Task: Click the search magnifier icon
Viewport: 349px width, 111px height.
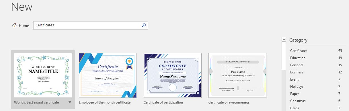Action: (144, 25)
